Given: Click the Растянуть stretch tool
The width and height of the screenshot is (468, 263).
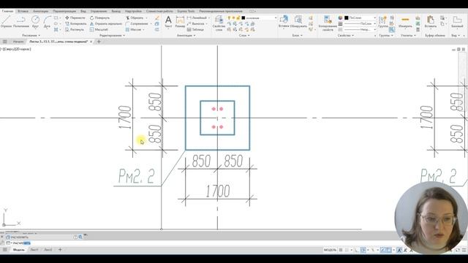Looking at the screenshot, I should (75, 29).
